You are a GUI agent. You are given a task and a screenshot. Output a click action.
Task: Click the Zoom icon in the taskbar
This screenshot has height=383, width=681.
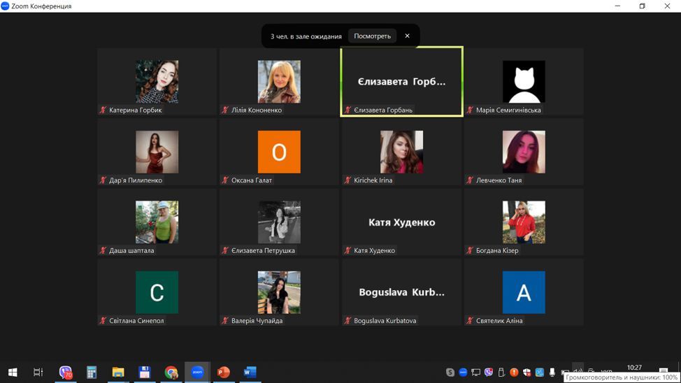point(197,373)
